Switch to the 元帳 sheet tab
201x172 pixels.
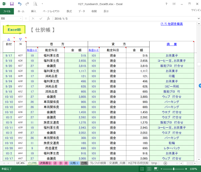[74, 163]
